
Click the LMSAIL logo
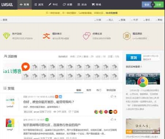(7, 5)
